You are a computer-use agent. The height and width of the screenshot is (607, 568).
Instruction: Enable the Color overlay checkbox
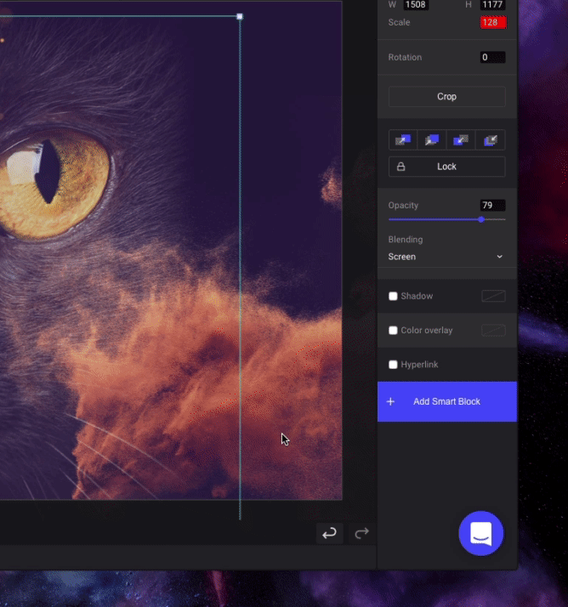coord(393,330)
